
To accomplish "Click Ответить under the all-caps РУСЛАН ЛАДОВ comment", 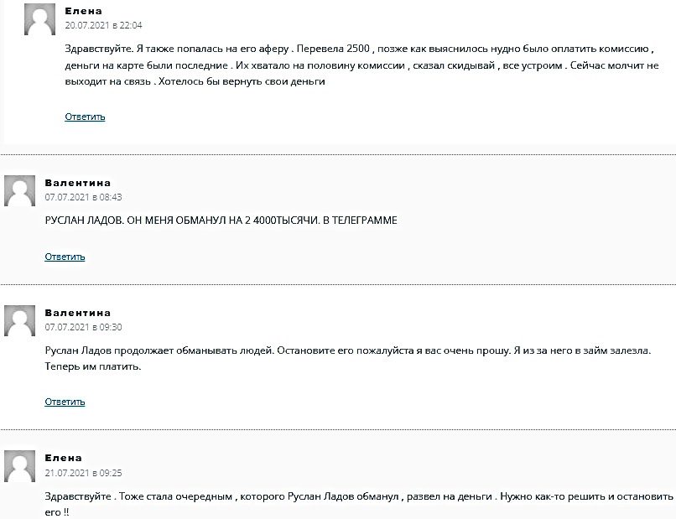I will point(65,257).
